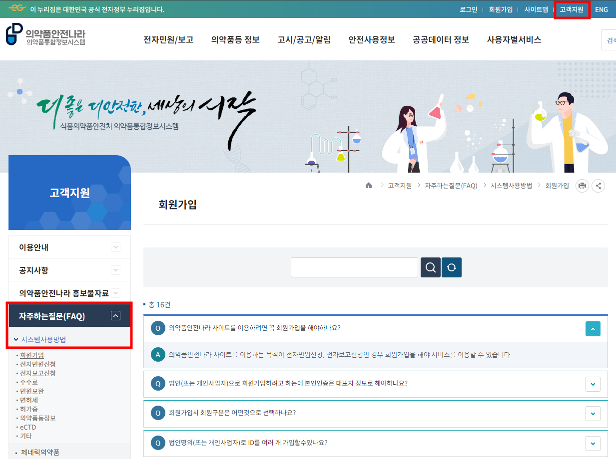Expand the FAQ about 회원구분 selection
616x459 pixels.
click(593, 414)
